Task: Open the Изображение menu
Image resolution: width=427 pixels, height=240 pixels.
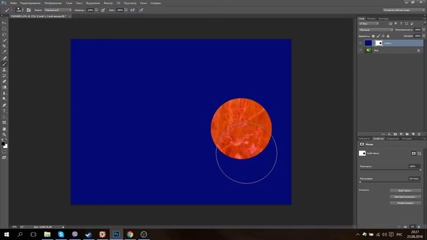Action: [53, 3]
